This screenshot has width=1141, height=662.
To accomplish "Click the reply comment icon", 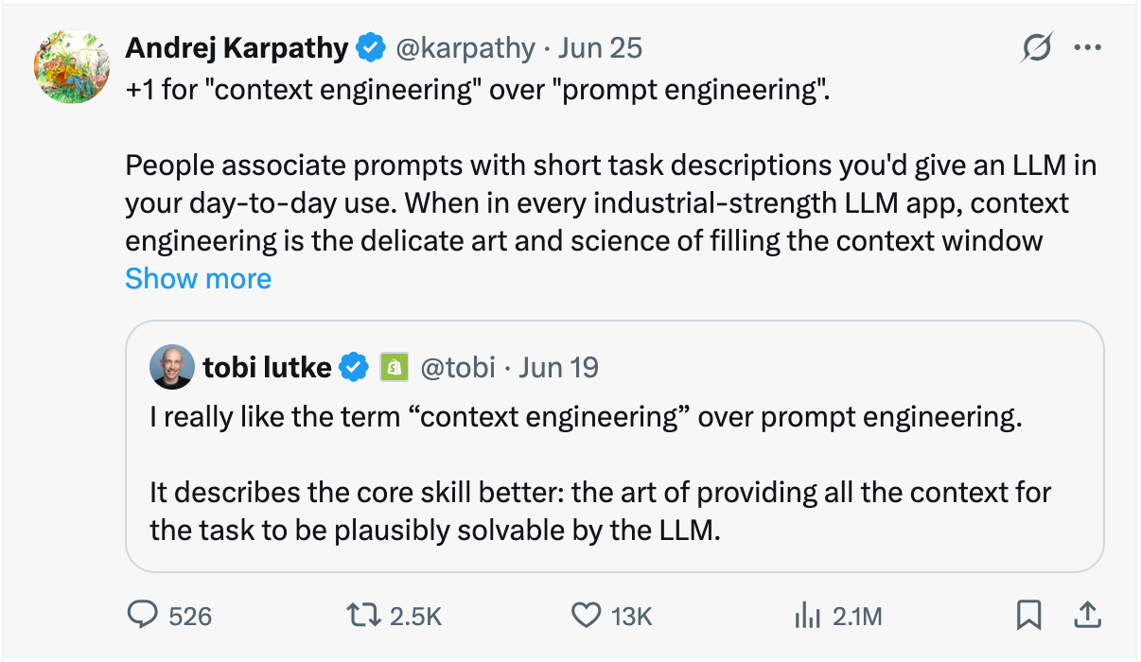I will point(143,616).
